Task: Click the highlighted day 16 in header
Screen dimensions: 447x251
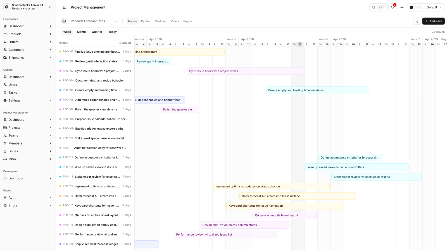Action: [300, 44]
